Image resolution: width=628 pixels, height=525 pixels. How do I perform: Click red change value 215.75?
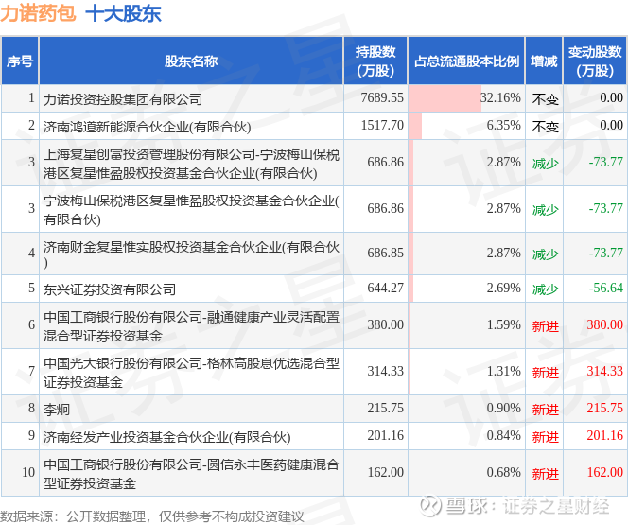(x=604, y=408)
